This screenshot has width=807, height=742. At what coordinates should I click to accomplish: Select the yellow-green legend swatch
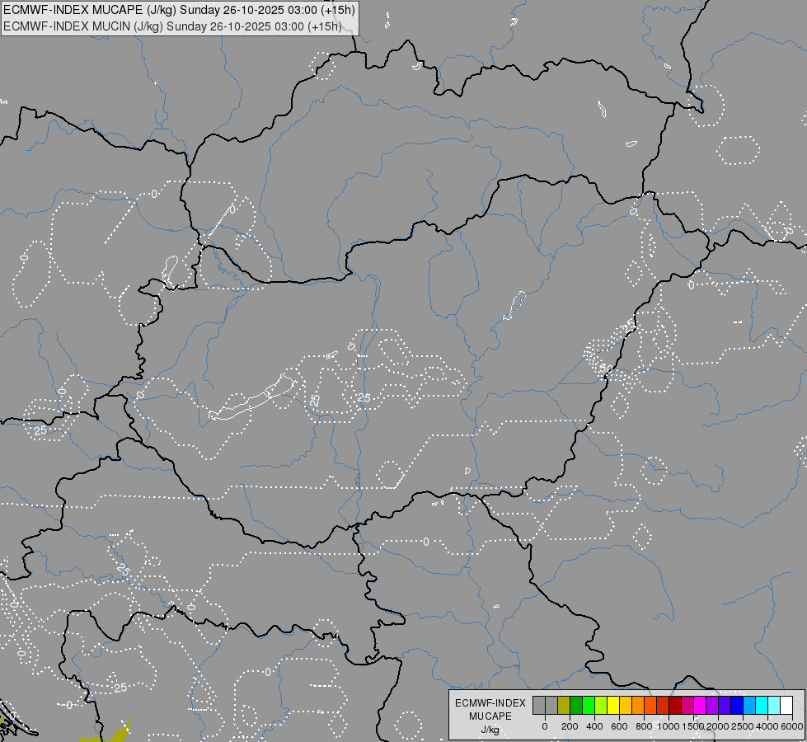601,705
